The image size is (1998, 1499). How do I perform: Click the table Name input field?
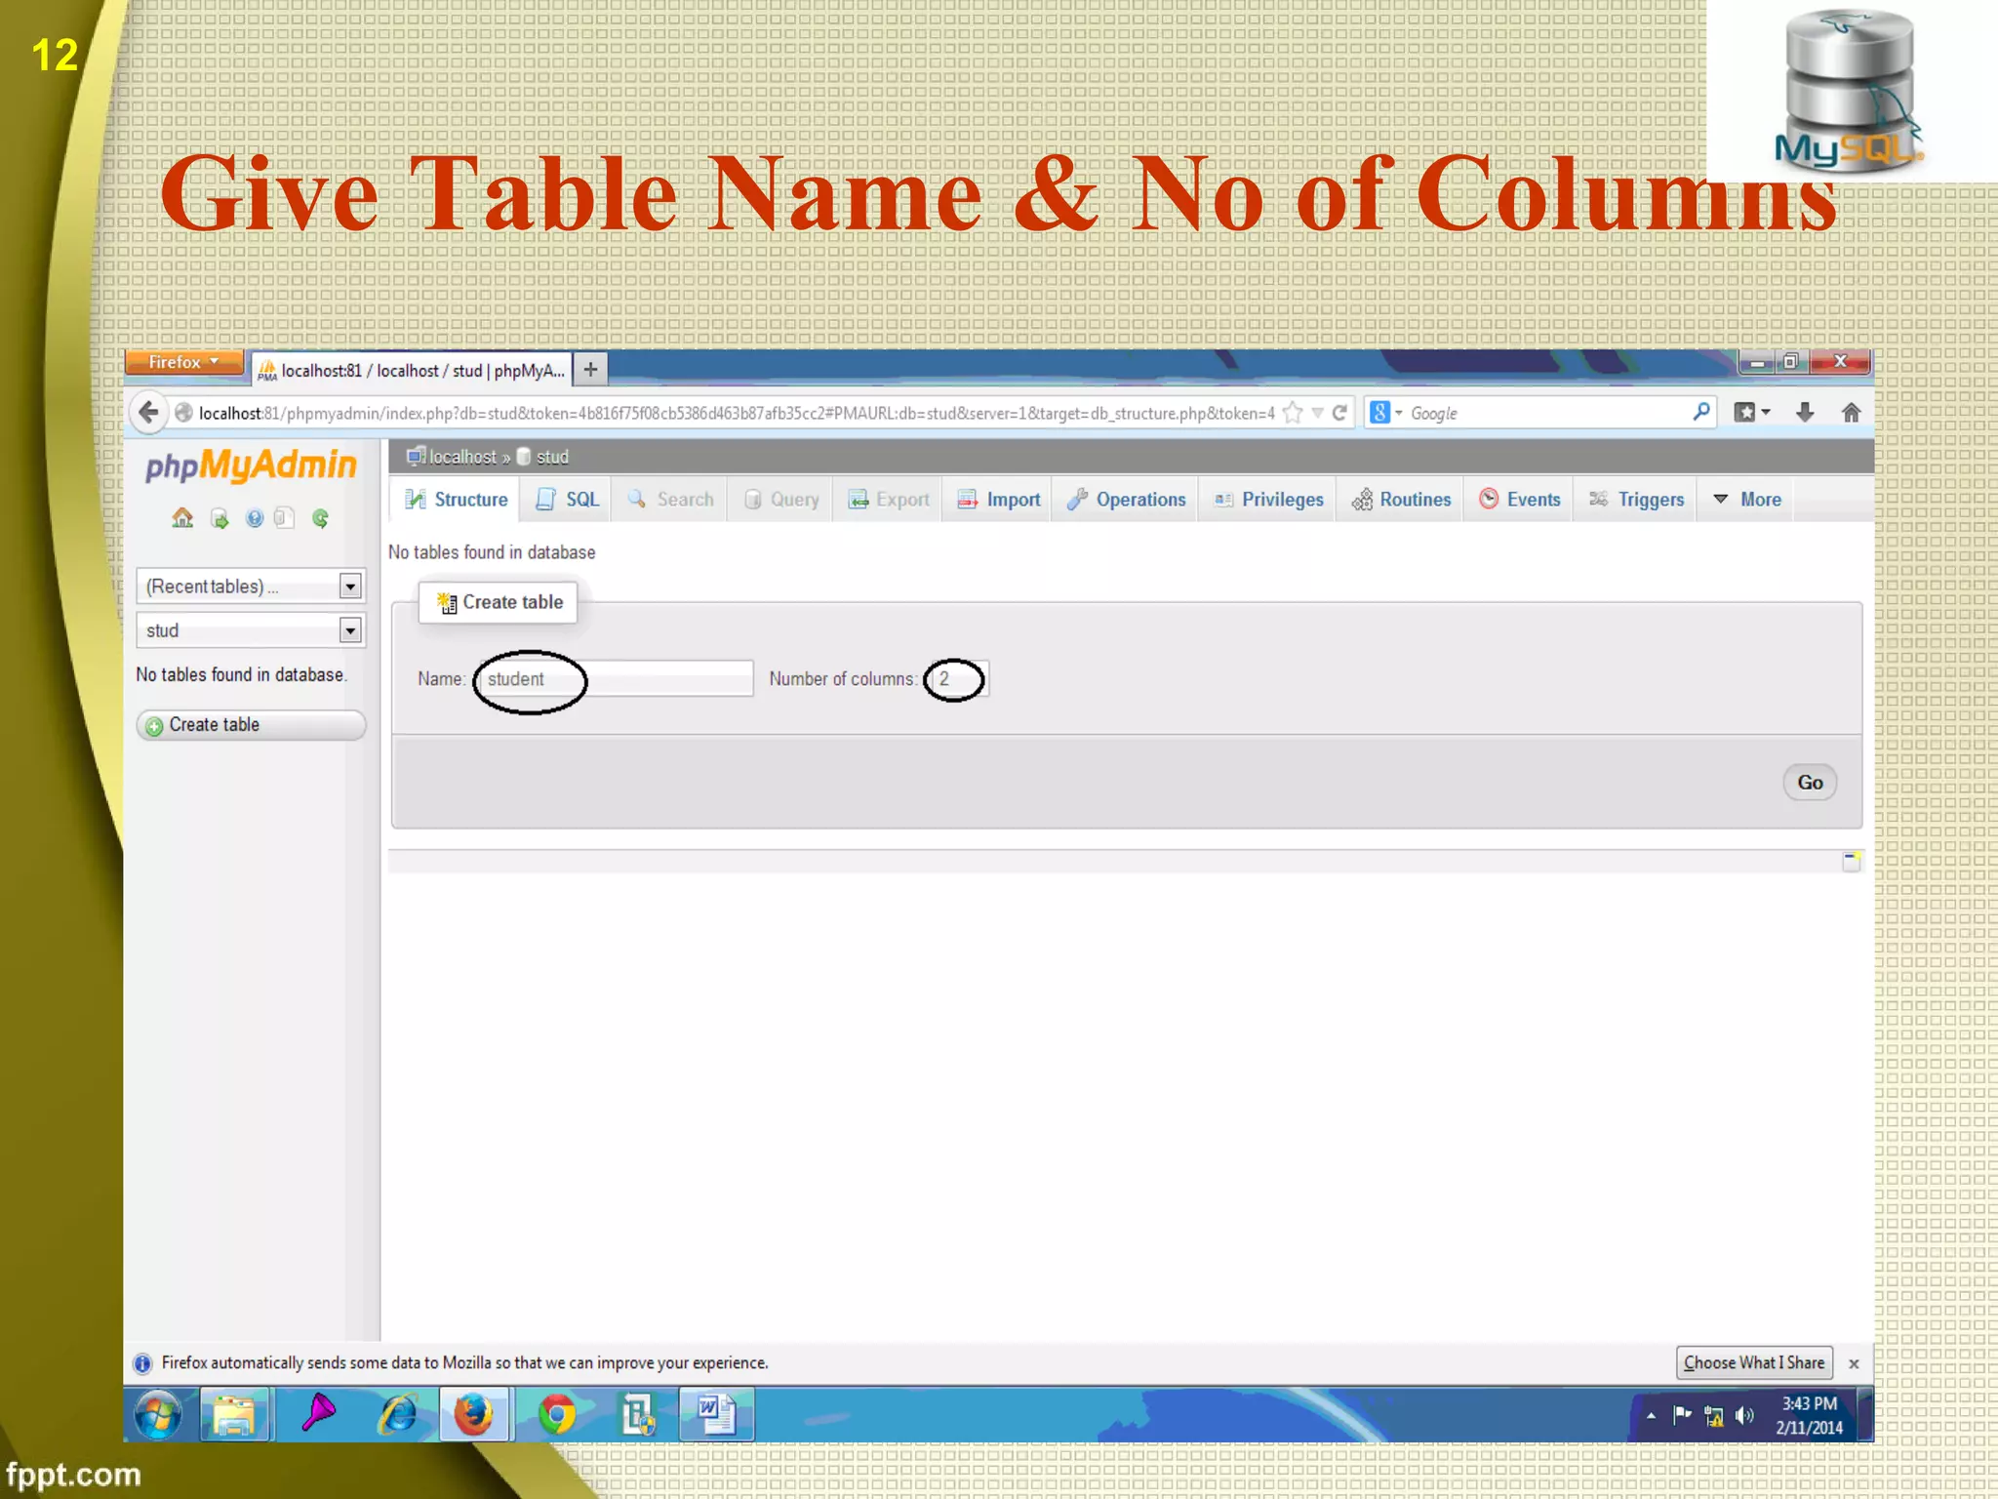[x=616, y=679]
